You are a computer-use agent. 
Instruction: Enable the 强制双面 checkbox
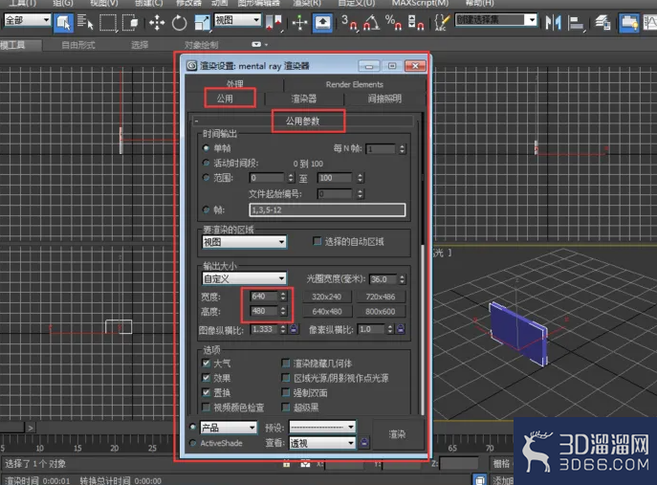pyautogui.click(x=286, y=392)
